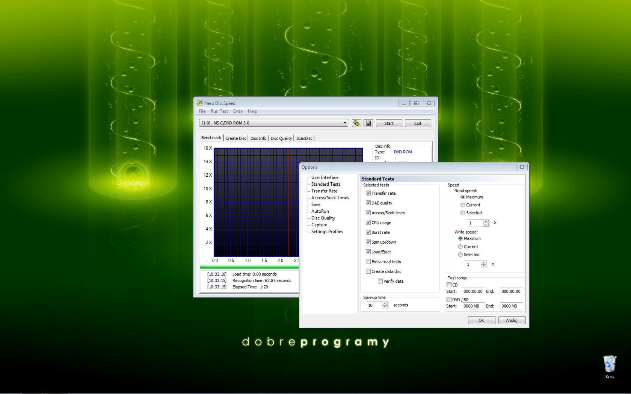Image resolution: width=631 pixels, height=394 pixels.
Task: Click the Spin-up time input field
Action: (374, 305)
